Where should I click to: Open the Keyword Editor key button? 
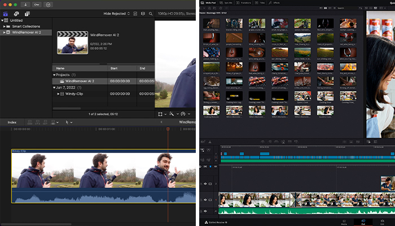tap(37, 5)
